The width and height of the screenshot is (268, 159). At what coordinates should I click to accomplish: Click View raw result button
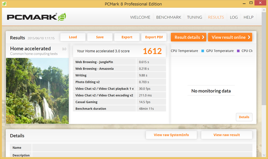pyautogui.click(x=226, y=135)
